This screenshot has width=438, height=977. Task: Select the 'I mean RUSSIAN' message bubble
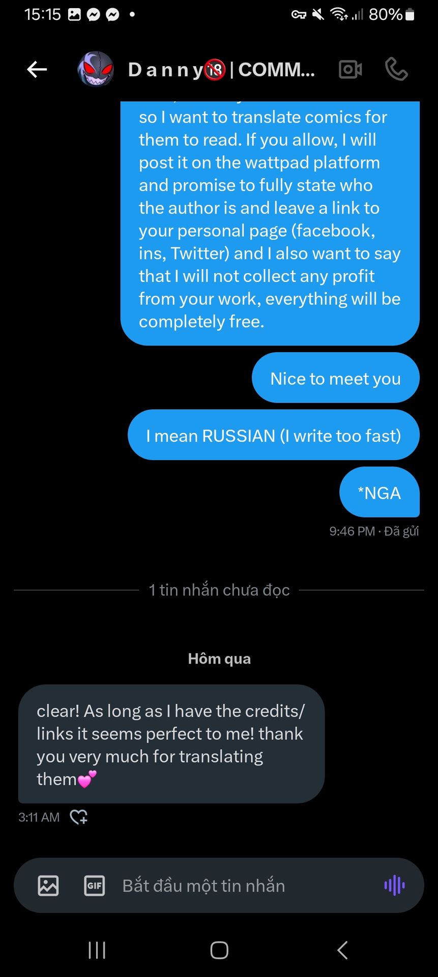tap(273, 435)
